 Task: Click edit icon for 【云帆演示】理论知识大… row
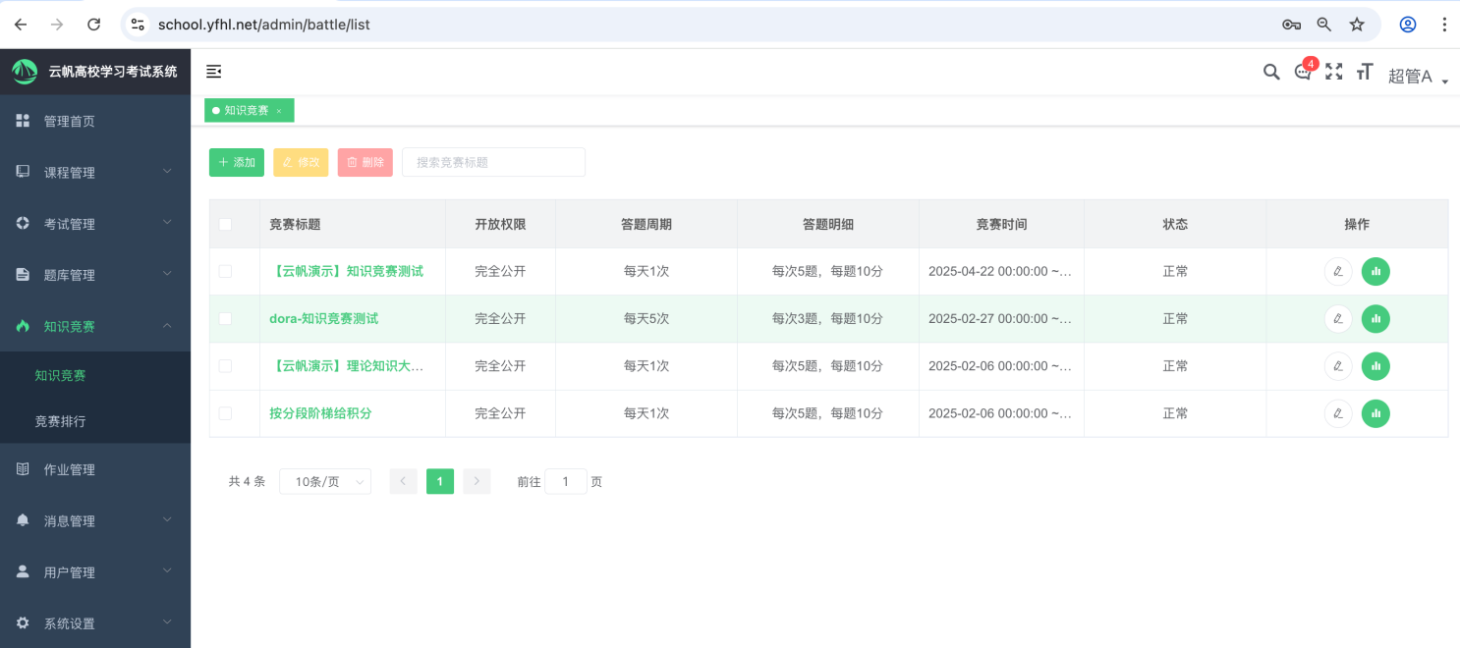coord(1338,366)
